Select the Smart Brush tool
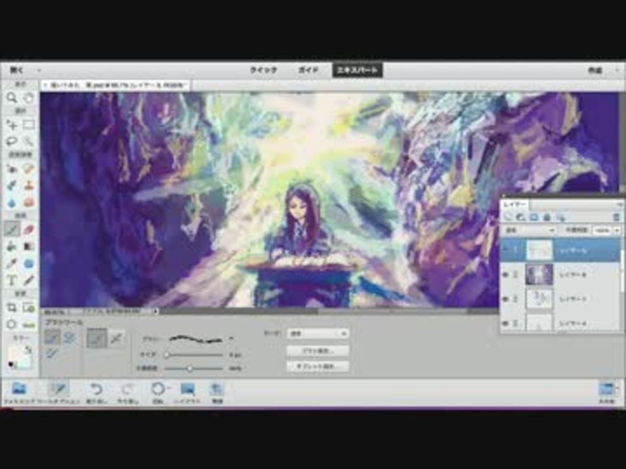 point(12,186)
